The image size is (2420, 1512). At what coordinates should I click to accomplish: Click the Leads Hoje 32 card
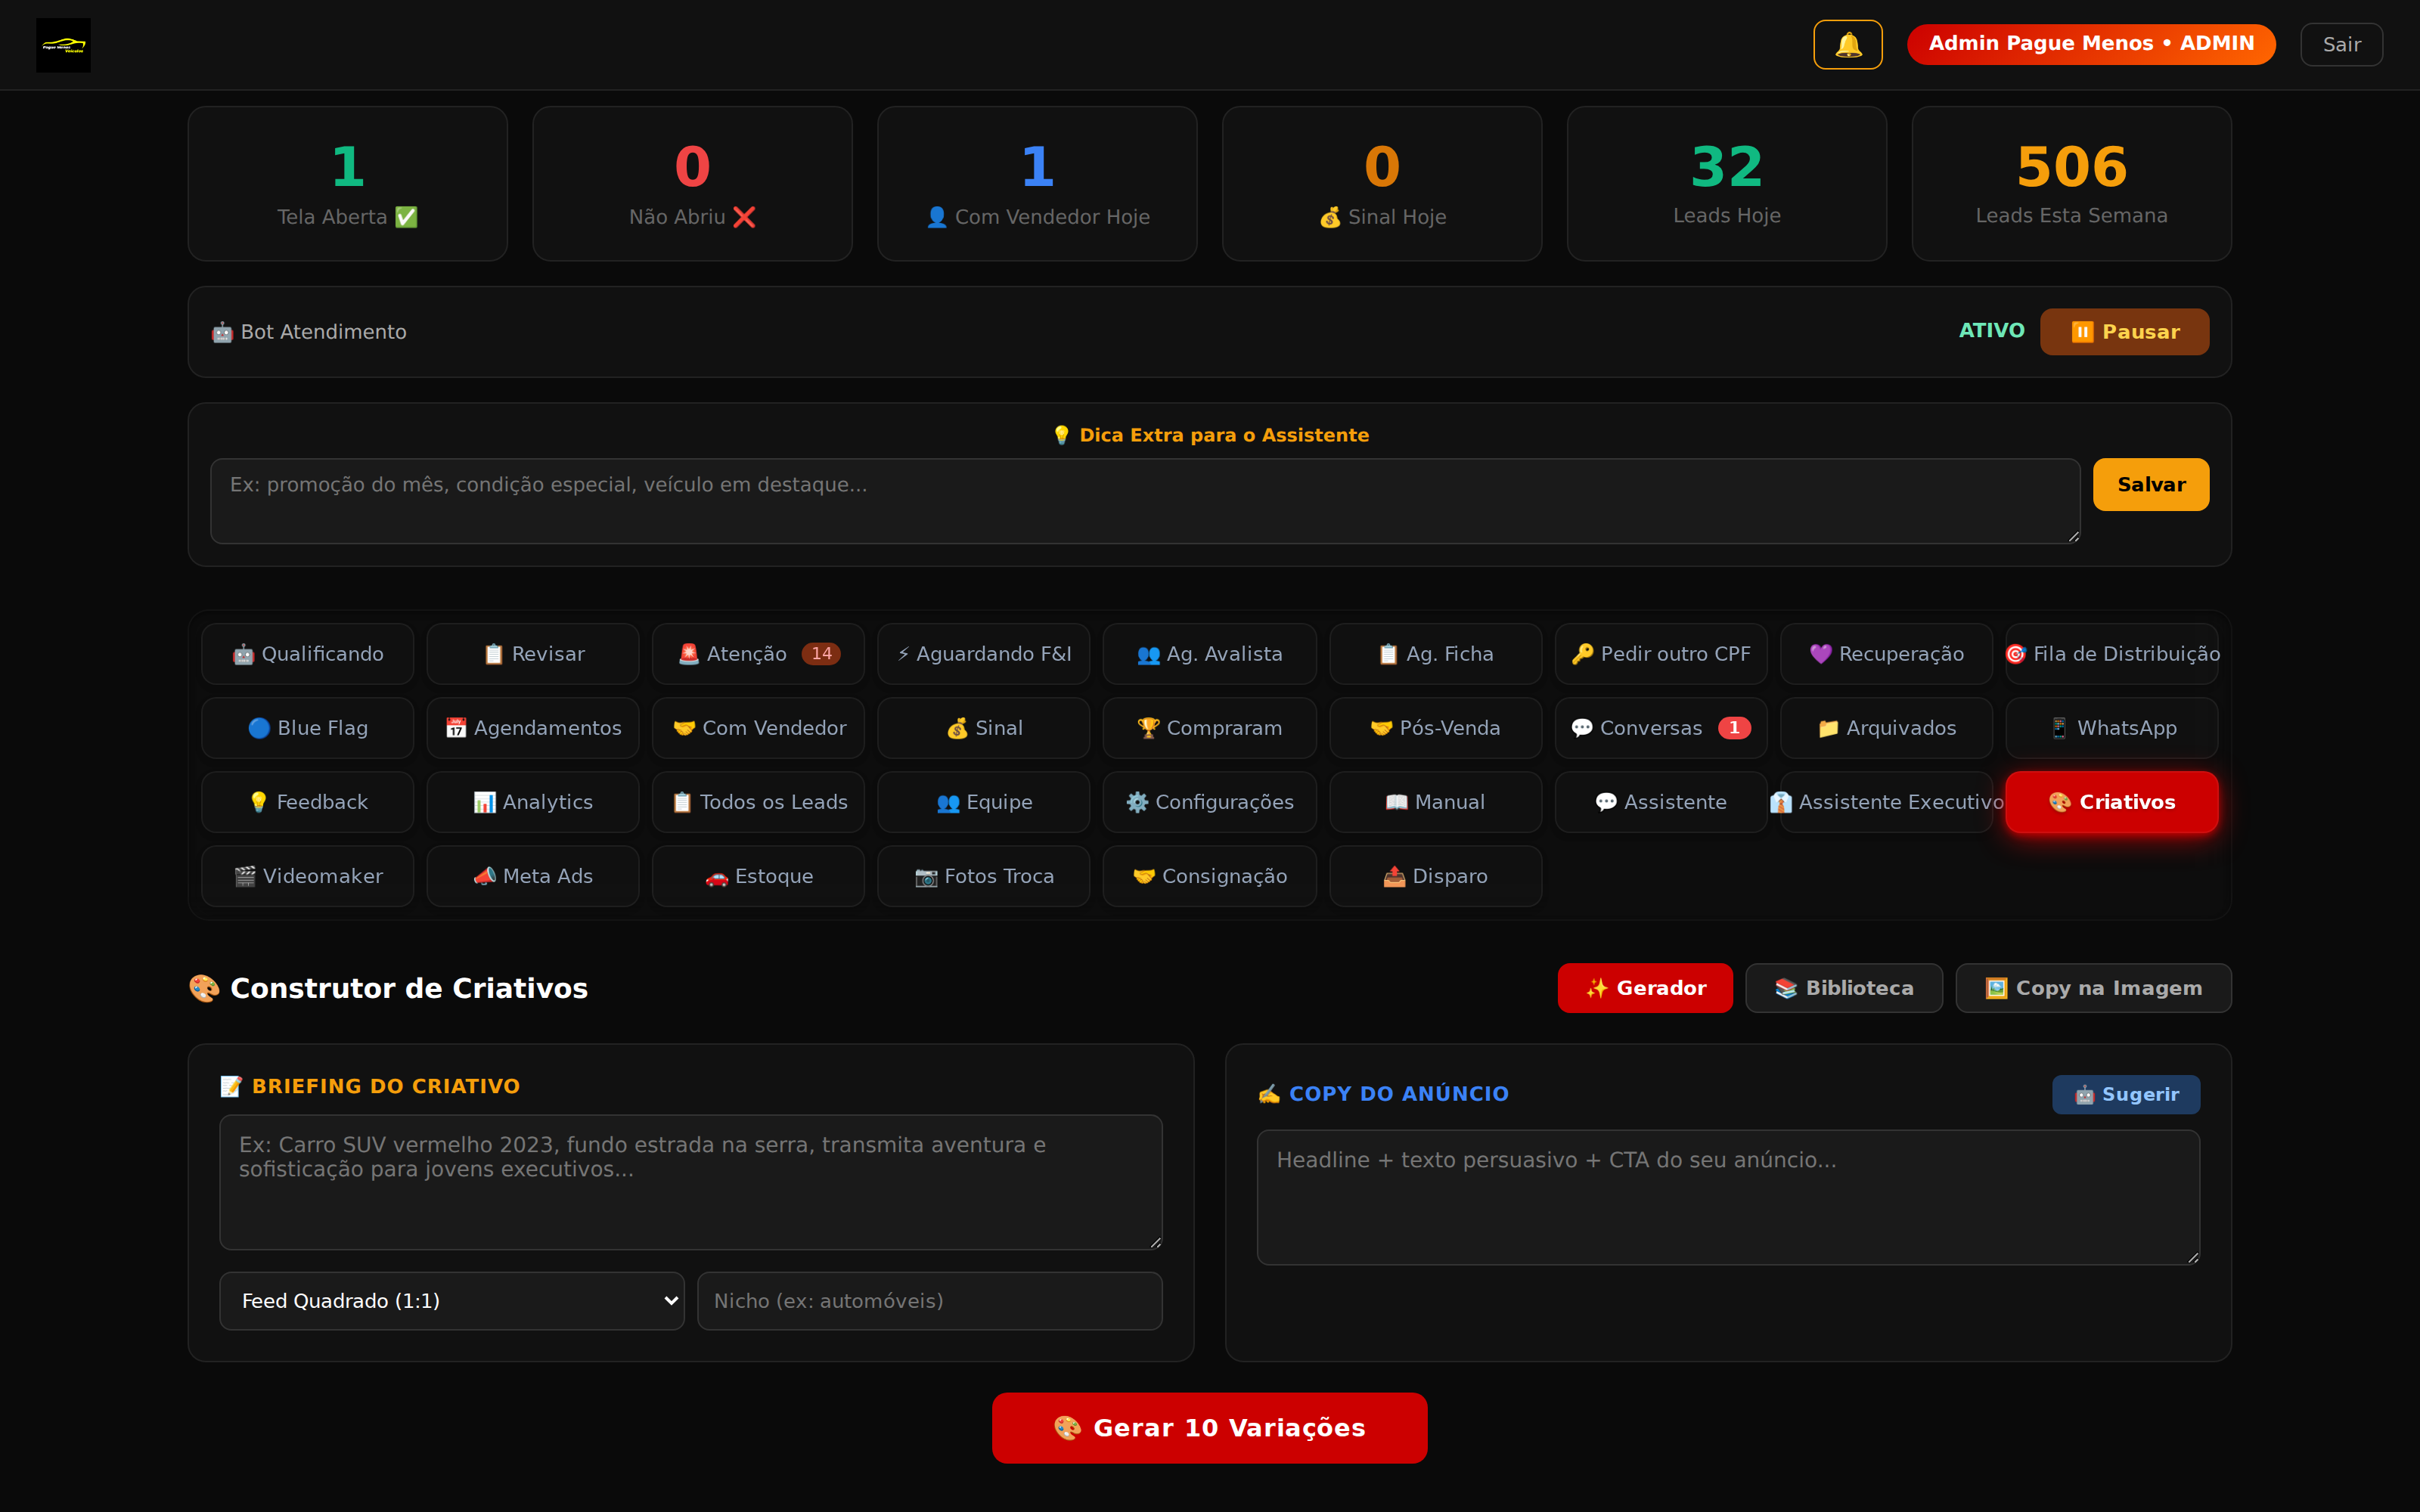[x=1727, y=184]
